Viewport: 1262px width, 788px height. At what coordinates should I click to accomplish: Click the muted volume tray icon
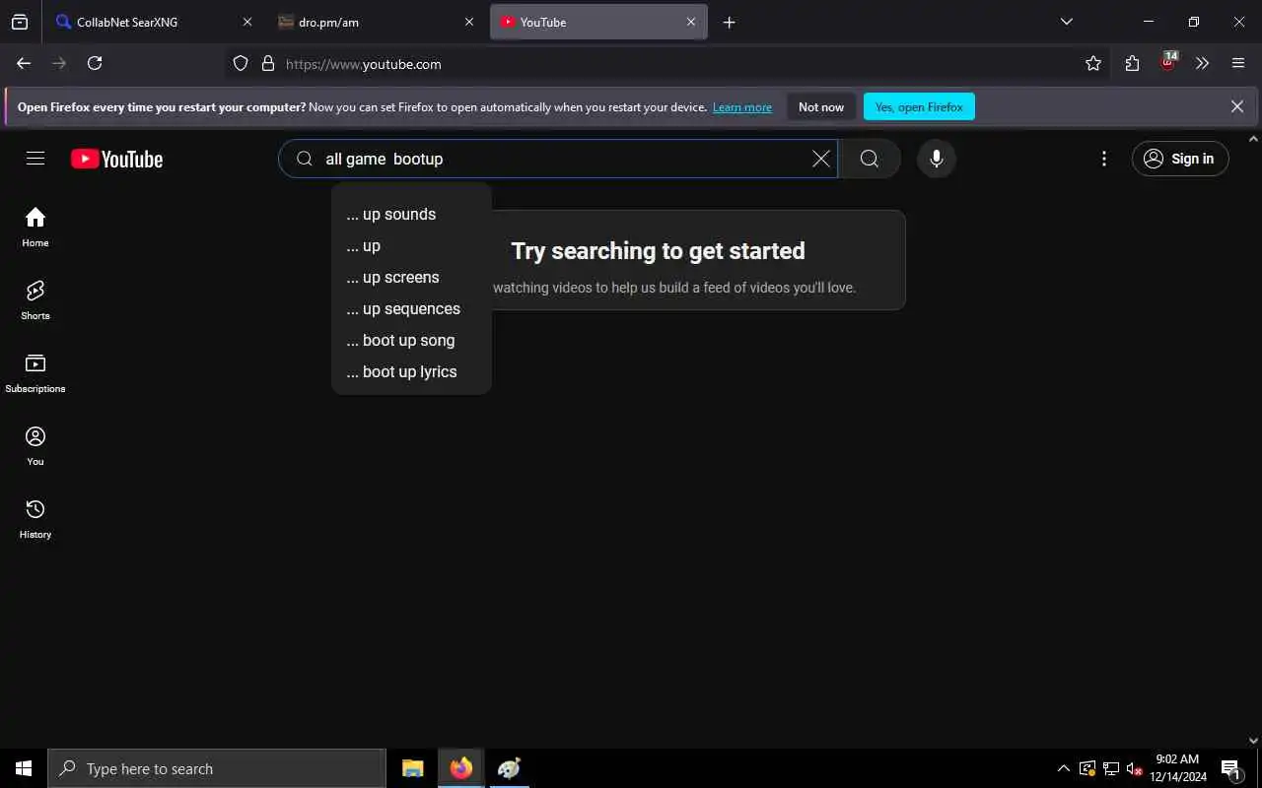[x=1134, y=768]
